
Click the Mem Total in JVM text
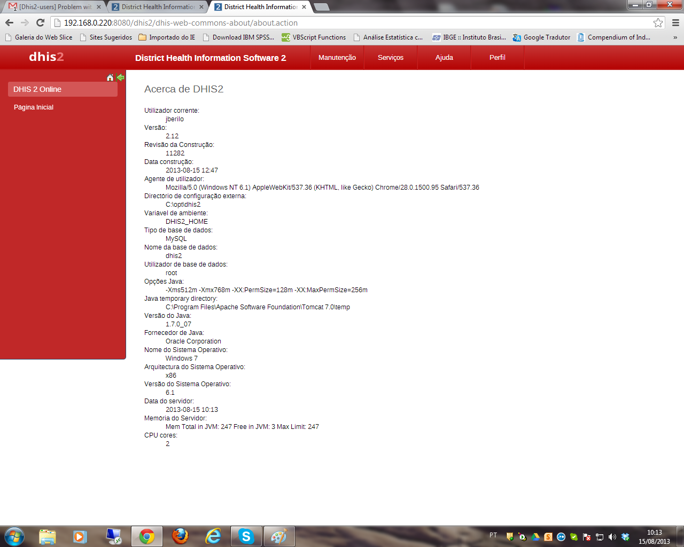242,427
